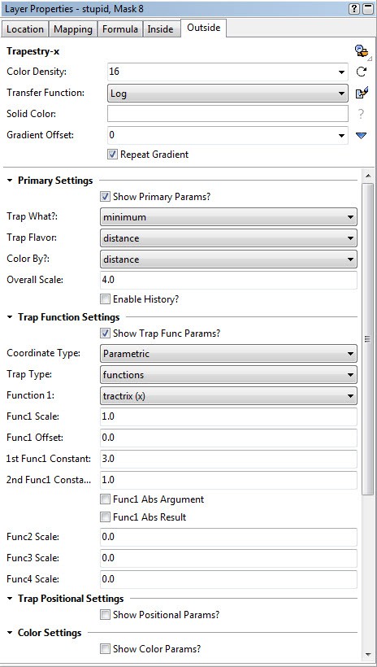Uncheck the Repeat Gradient checkbox
377x667 pixels.
pyautogui.click(x=112, y=155)
